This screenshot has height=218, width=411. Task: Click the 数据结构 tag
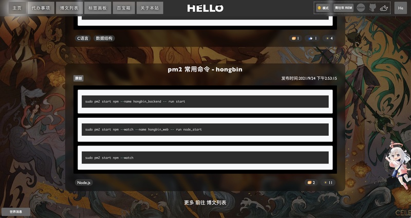click(104, 38)
